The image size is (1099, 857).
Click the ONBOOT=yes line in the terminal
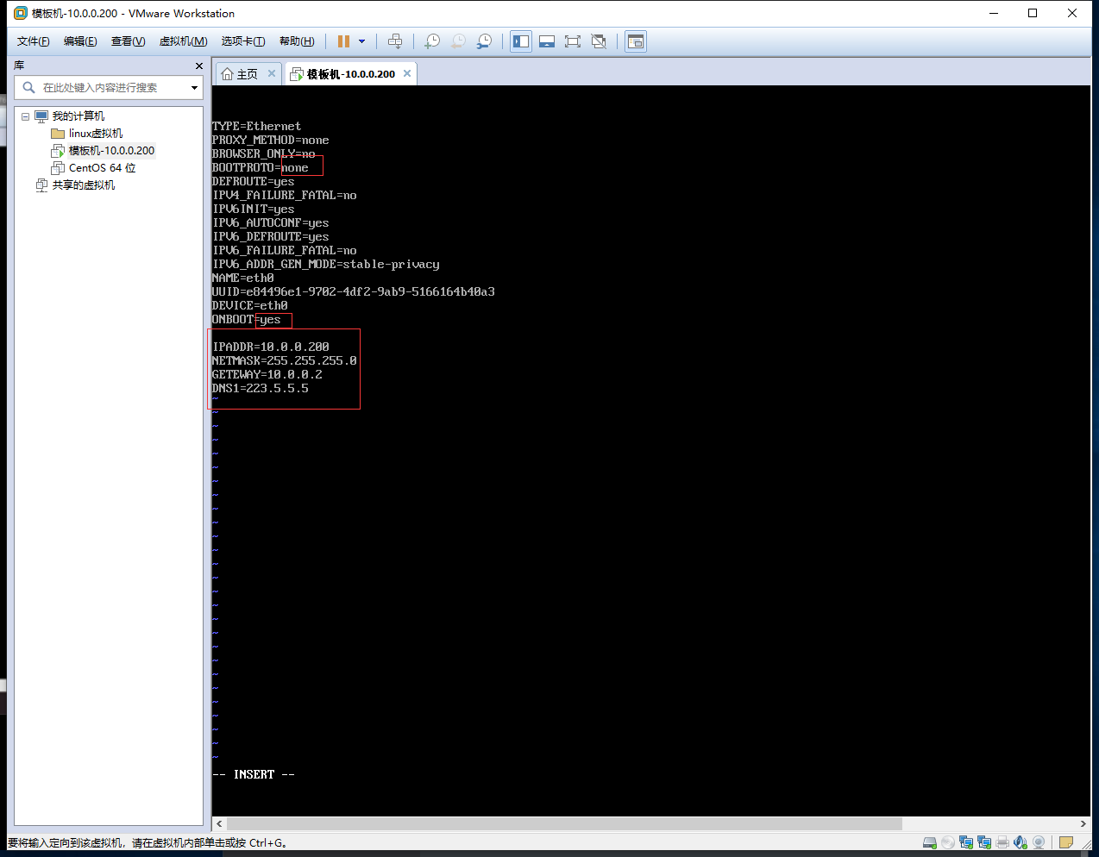[x=246, y=319]
